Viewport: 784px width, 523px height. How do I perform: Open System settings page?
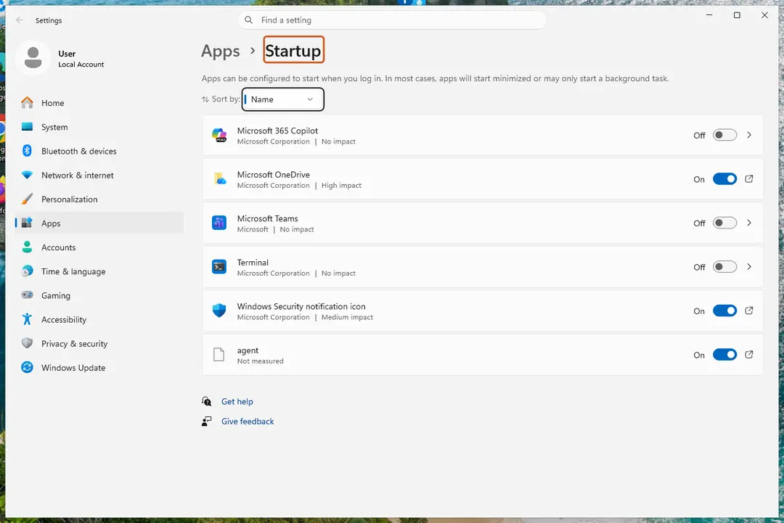(x=99, y=127)
